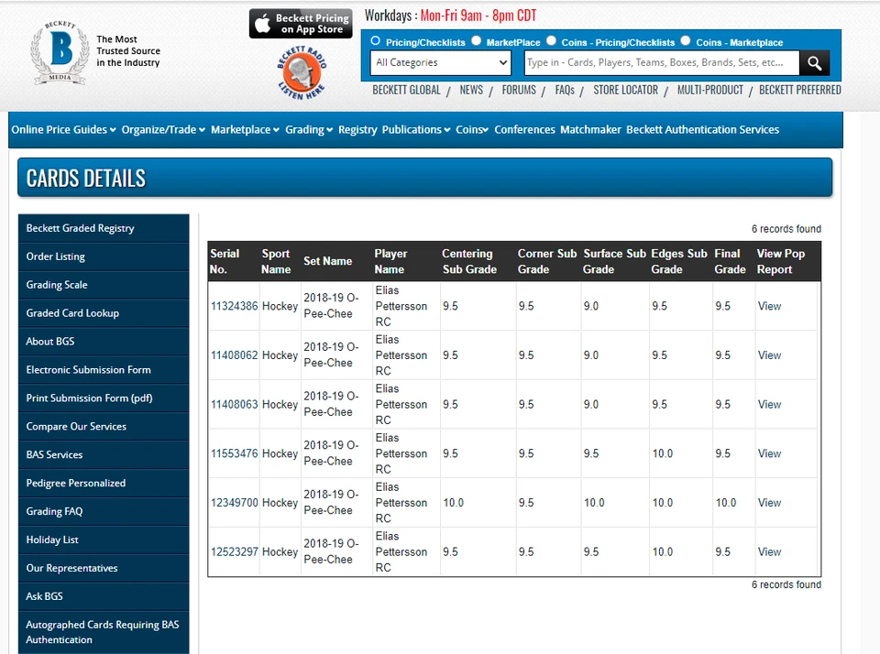Expand Online Price Guides menu
The width and height of the screenshot is (880, 654).
pyautogui.click(x=63, y=129)
